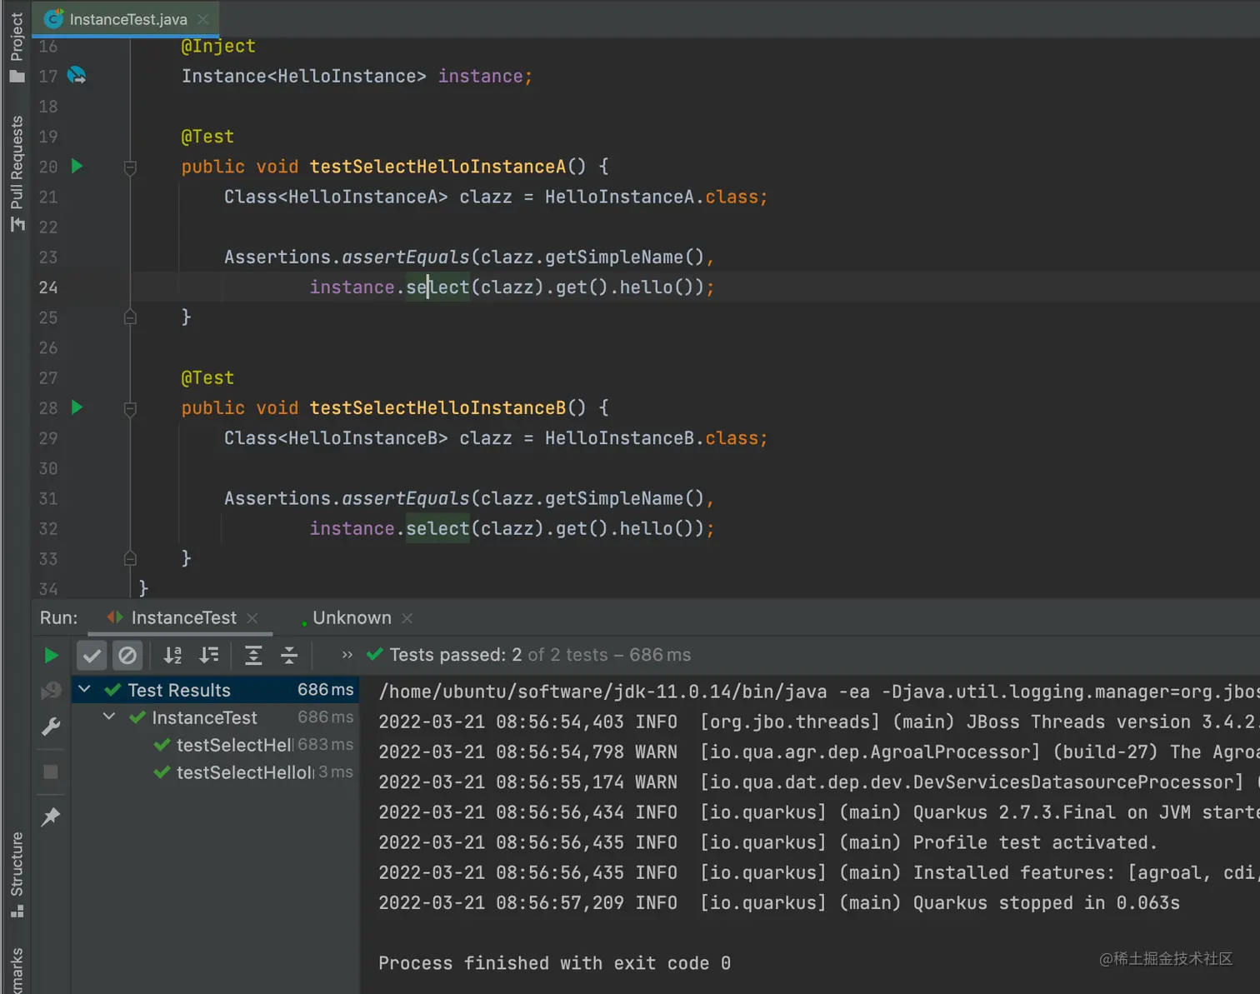1260x994 pixels.
Task: Click HelloInstanceA.class on line 21
Action: [651, 197]
